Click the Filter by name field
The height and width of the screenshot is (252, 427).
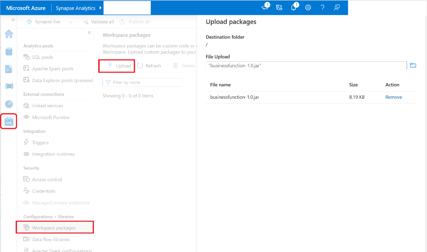pyautogui.click(x=142, y=82)
